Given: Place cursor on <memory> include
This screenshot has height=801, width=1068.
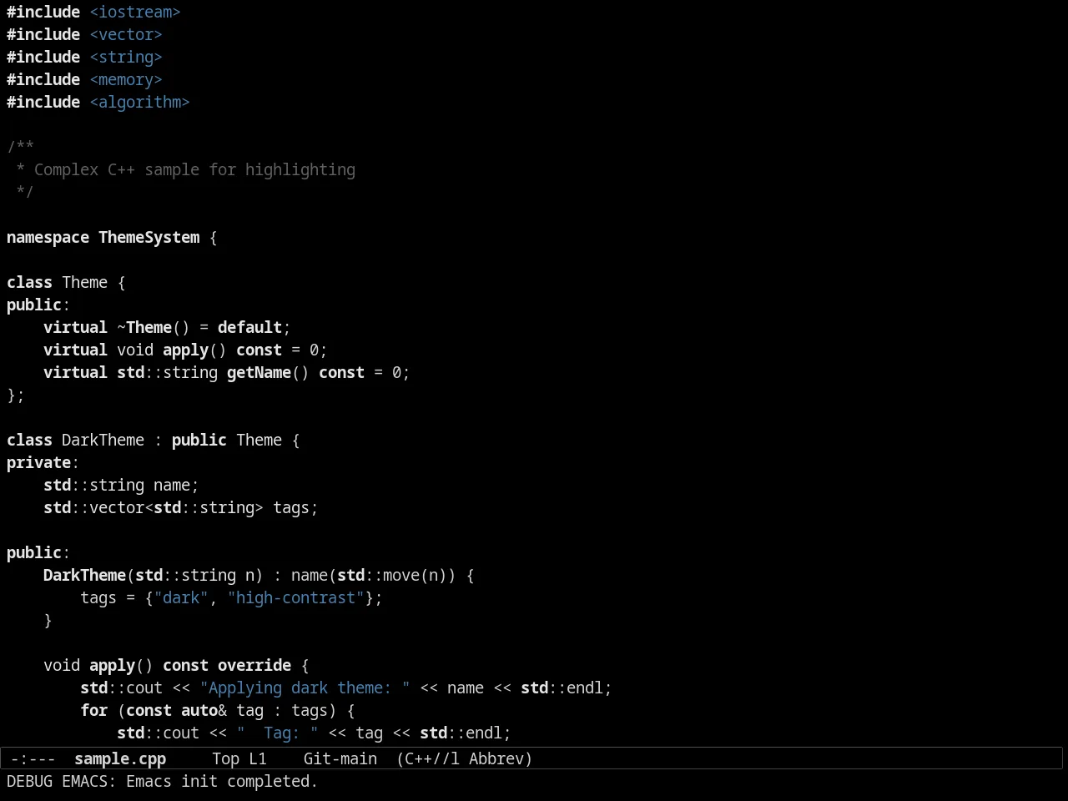Looking at the screenshot, I should (x=126, y=79).
